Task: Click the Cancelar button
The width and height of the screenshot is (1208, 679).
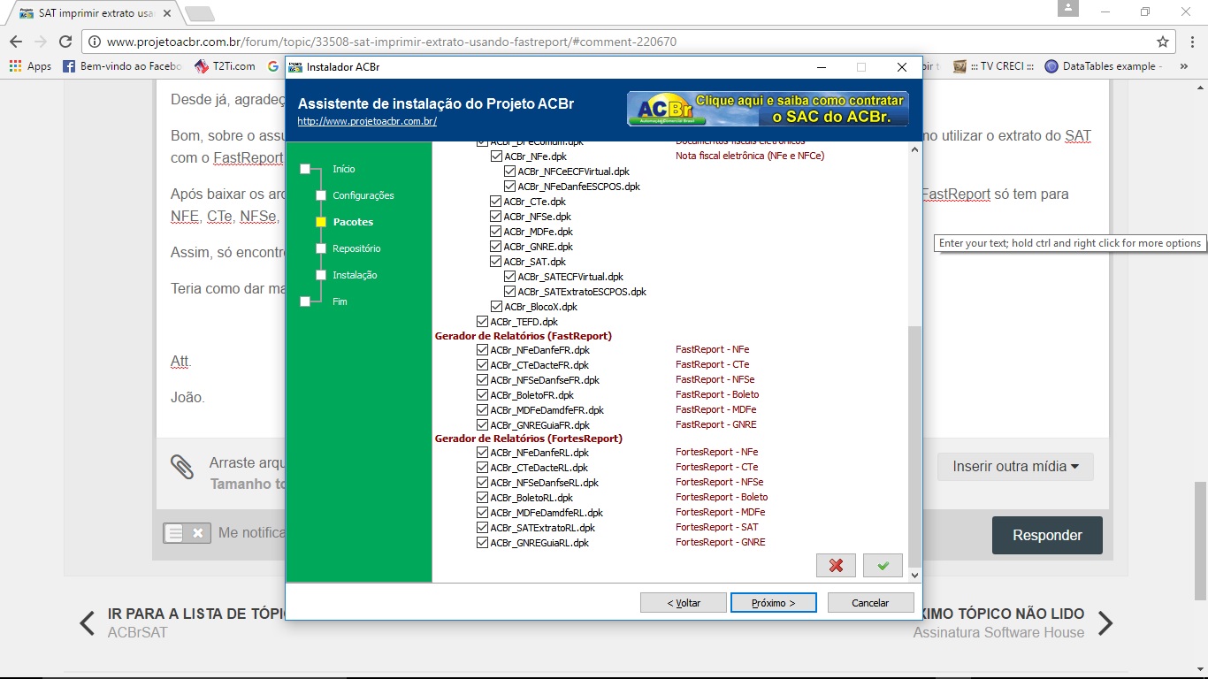Action: [x=870, y=602]
